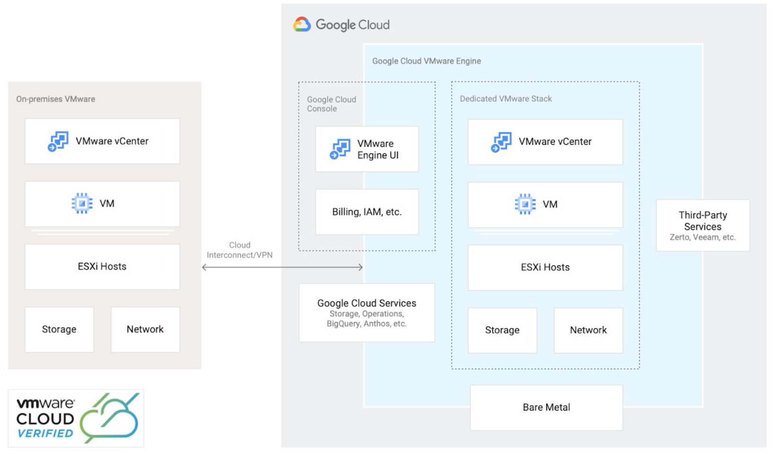Image resolution: width=773 pixels, height=454 pixels.
Task: Click the Google Cloud logo icon
Action: 302,24
